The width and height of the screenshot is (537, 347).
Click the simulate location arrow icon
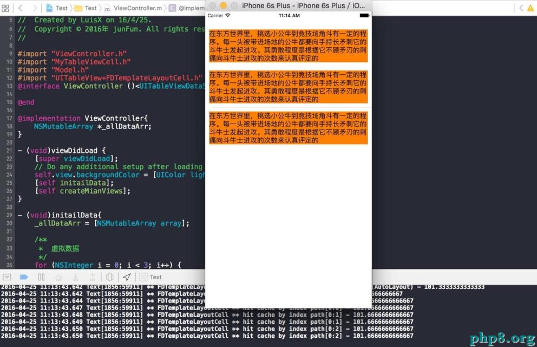(x=127, y=277)
